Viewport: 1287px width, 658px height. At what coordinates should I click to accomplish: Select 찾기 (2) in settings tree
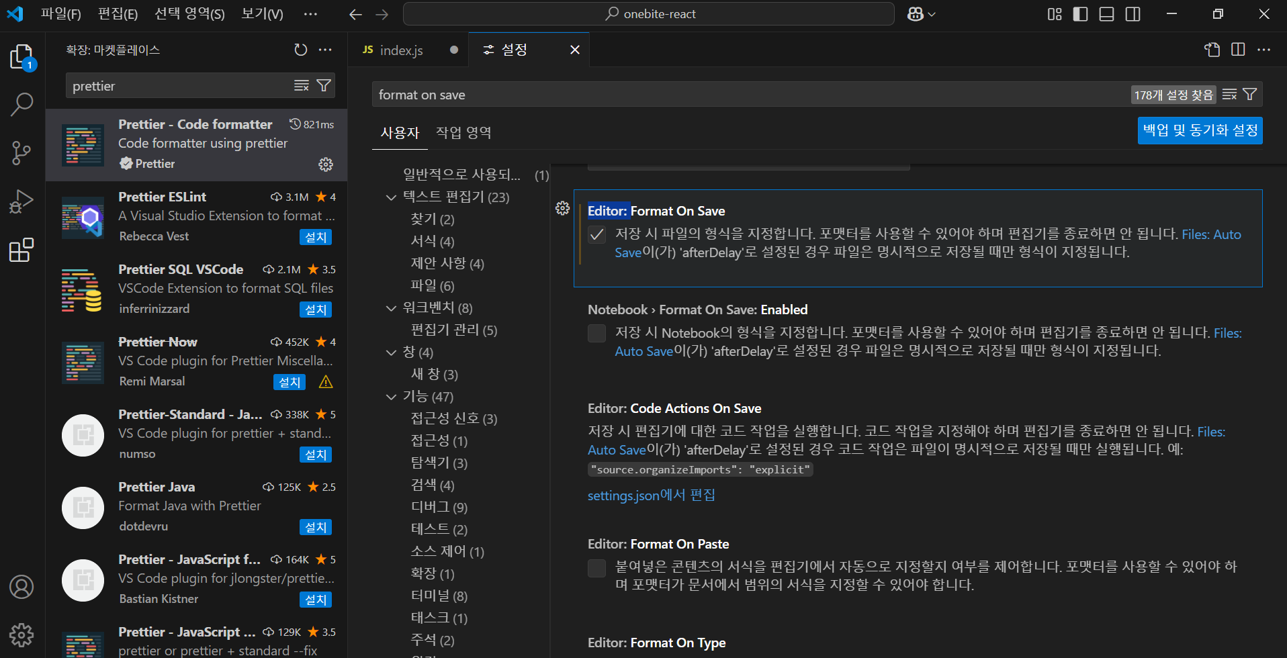(433, 220)
